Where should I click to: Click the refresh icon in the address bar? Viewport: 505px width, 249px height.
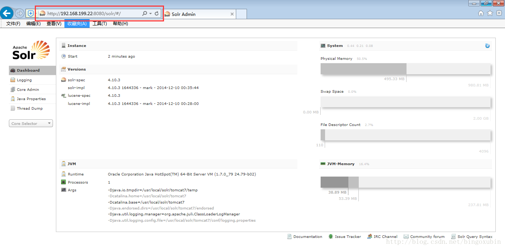(157, 14)
